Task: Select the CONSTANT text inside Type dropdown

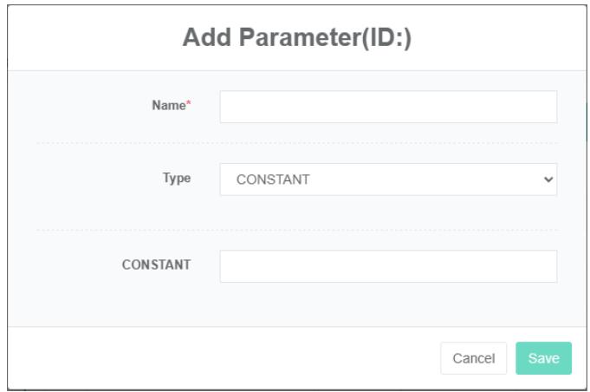Action: pyautogui.click(x=274, y=180)
